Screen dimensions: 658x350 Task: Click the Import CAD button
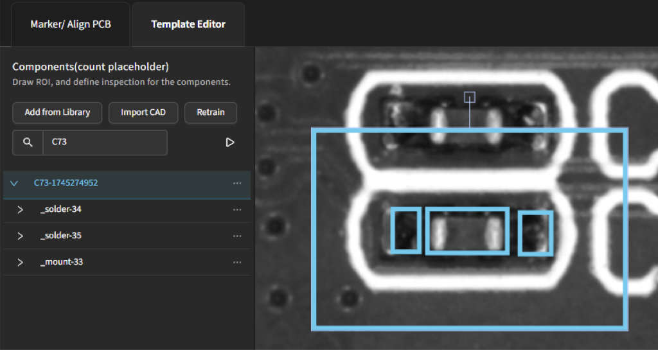(x=143, y=112)
